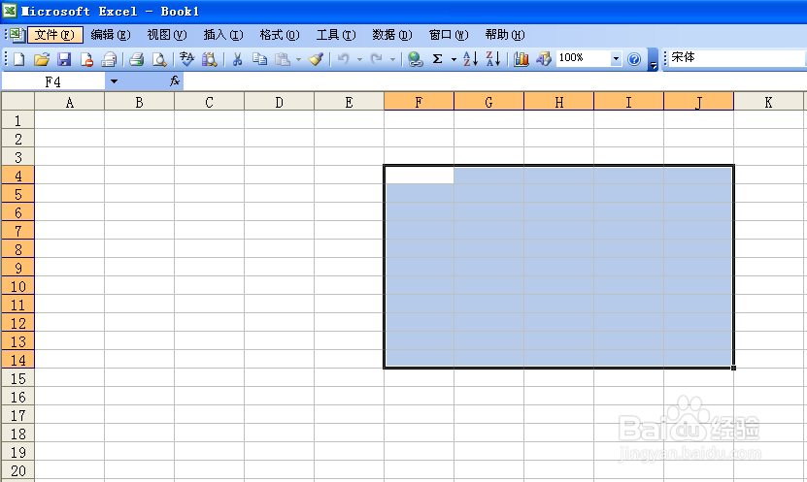Sort ascending with the A-Z icon
The image size is (807, 482).
470,59
